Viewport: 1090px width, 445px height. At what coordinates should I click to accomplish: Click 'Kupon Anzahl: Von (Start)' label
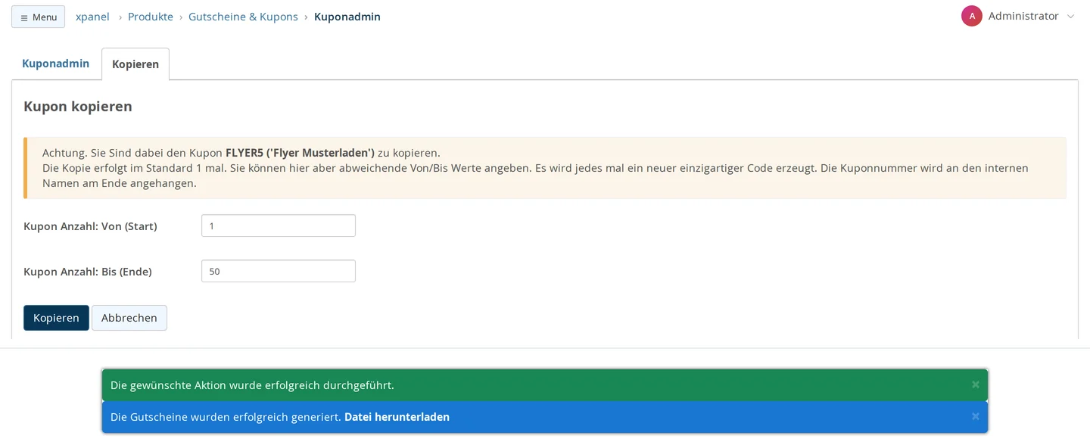tap(90, 226)
